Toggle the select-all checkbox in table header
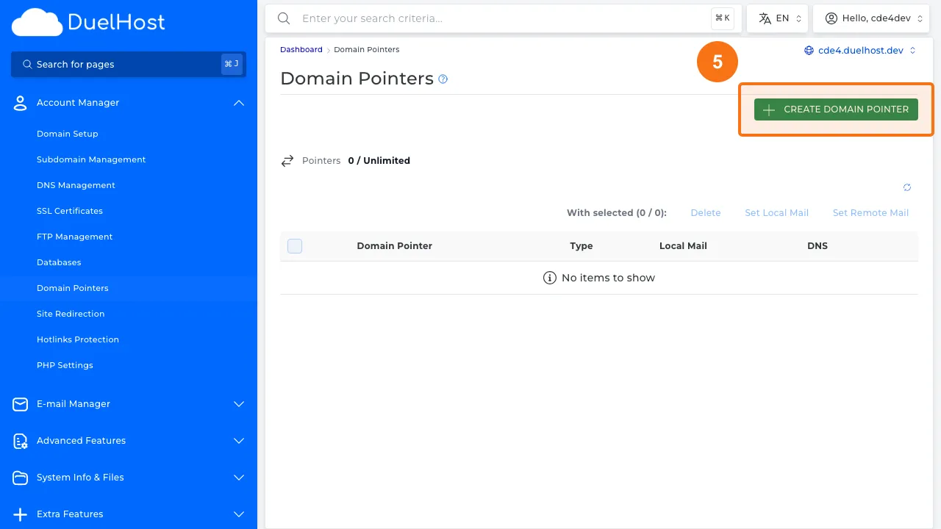Viewport: 941px width, 529px height. click(x=295, y=246)
